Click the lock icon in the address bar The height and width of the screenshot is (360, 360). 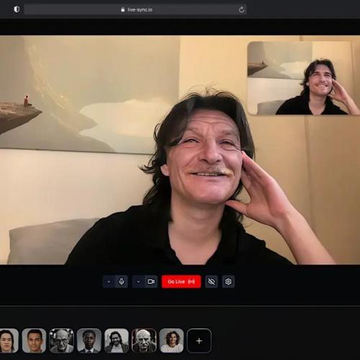(123, 9)
